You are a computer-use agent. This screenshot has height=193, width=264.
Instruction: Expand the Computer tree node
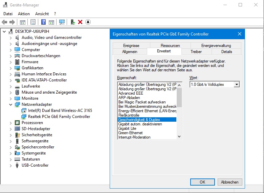tap(10, 50)
